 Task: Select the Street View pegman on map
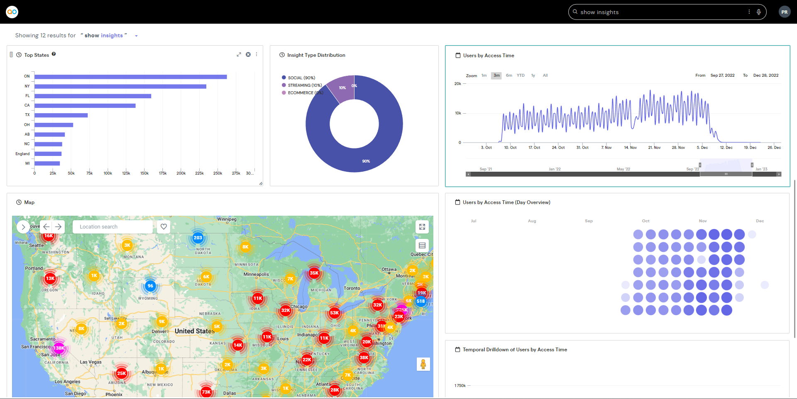[423, 364]
